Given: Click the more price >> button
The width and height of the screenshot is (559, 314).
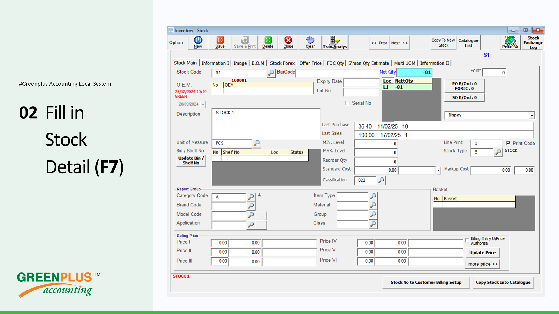Looking at the screenshot, I should coord(482,264).
